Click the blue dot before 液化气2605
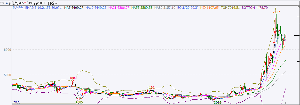Viewport: 300px width, 105px height. [x=7, y=3]
